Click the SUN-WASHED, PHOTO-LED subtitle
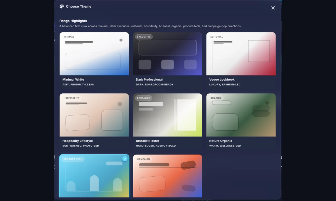336x201 pixels. point(81,146)
